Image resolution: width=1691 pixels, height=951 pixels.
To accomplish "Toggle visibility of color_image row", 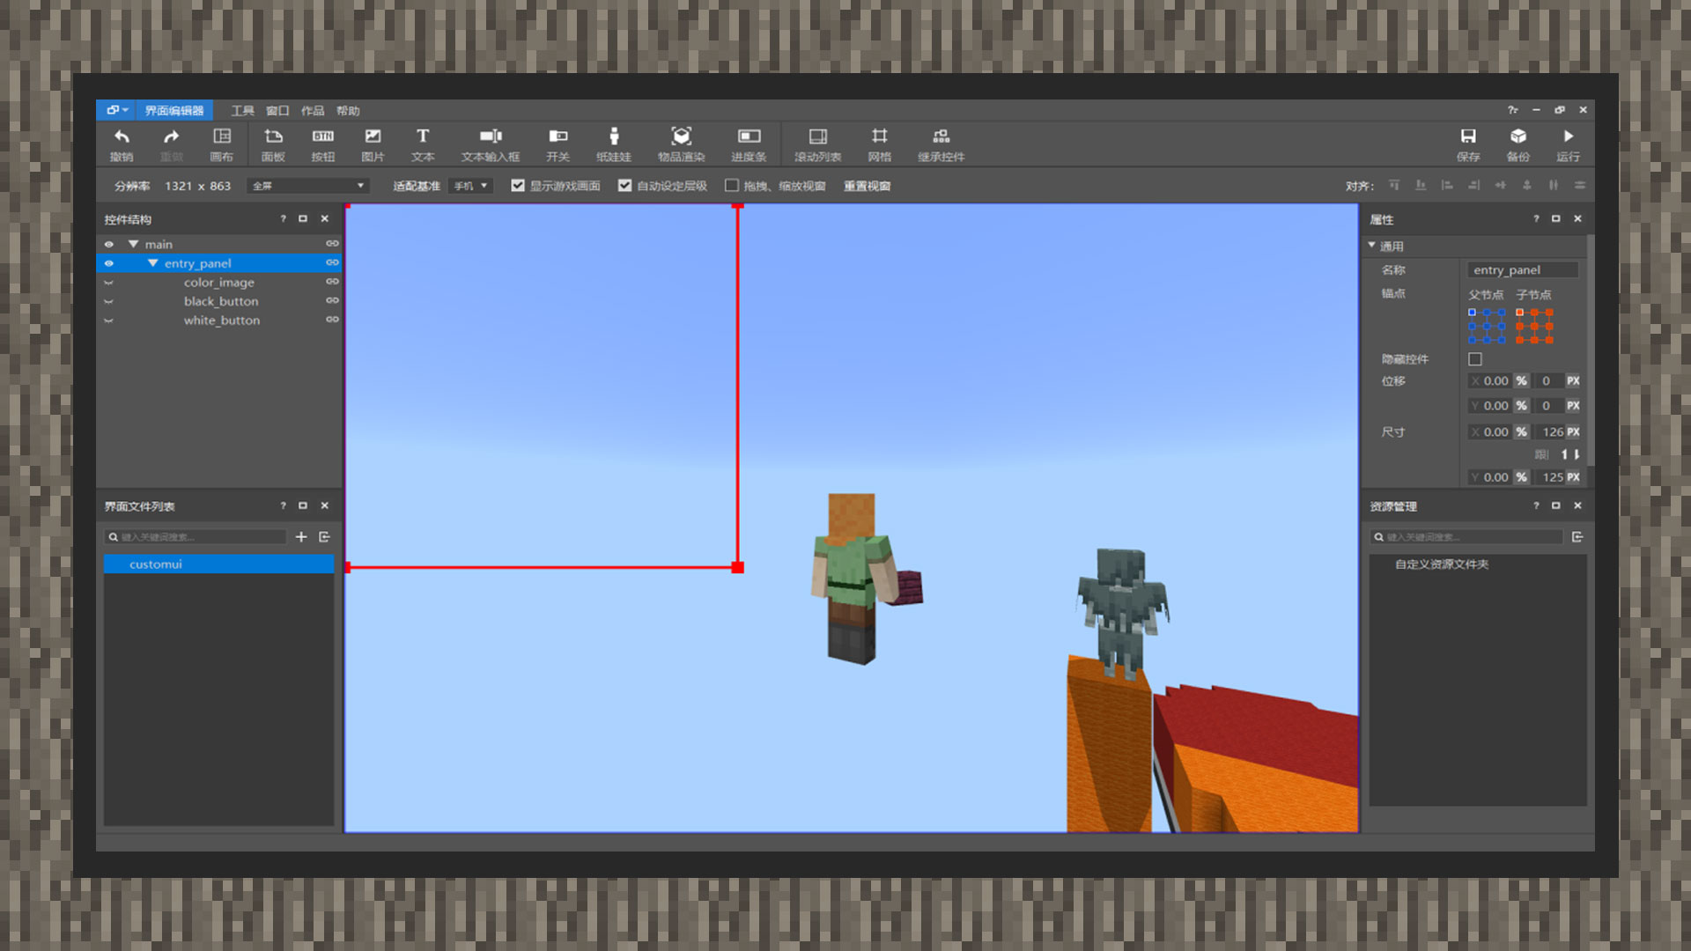I will pyautogui.click(x=109, y=283).
